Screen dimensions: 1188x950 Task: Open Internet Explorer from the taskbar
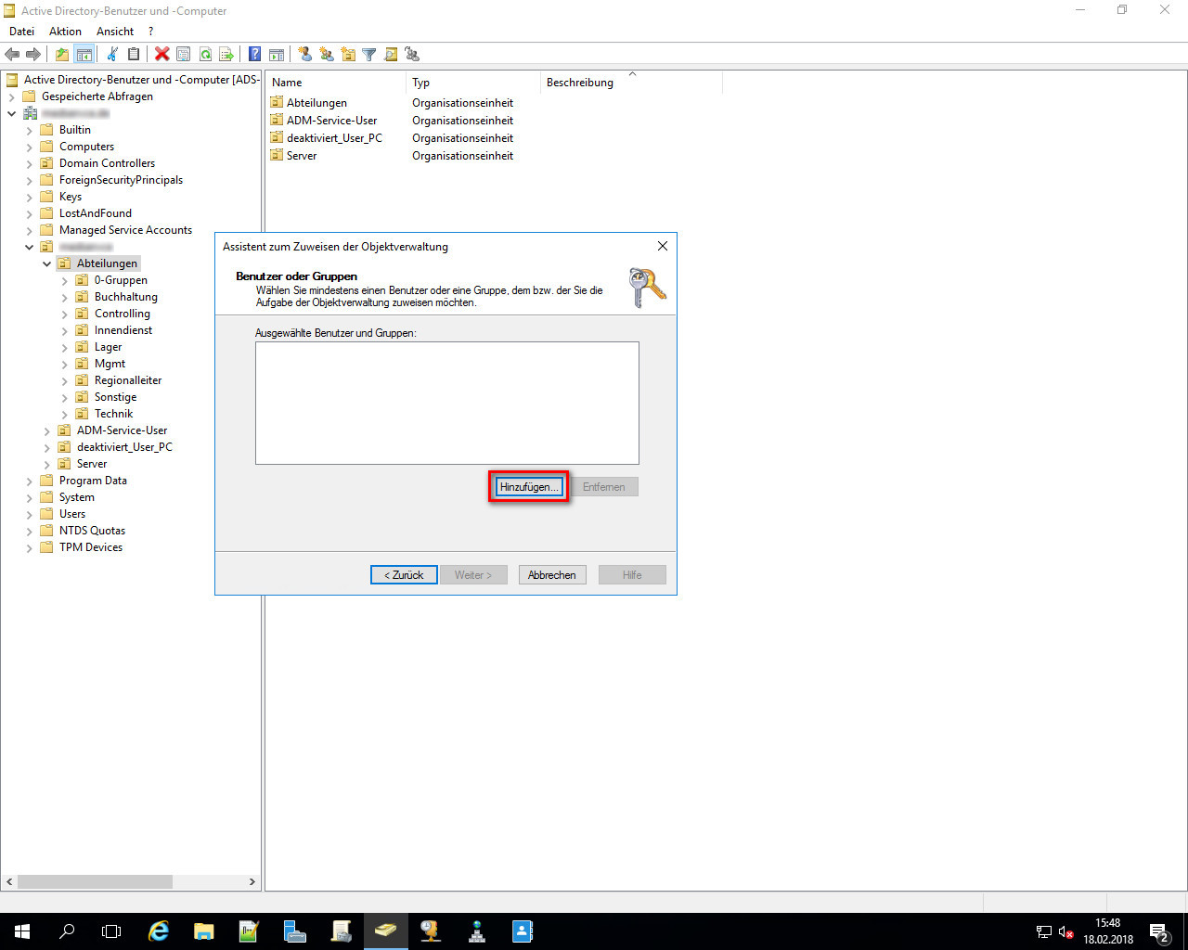159,931
